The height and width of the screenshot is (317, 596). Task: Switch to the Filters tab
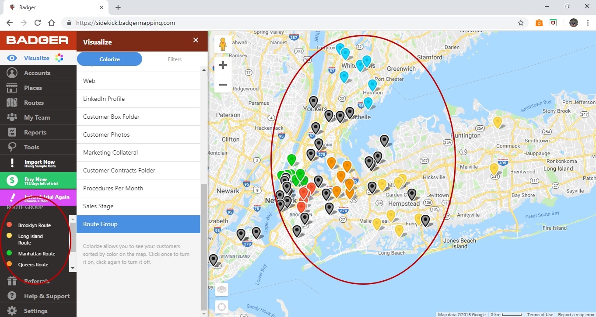click(175, 59)
